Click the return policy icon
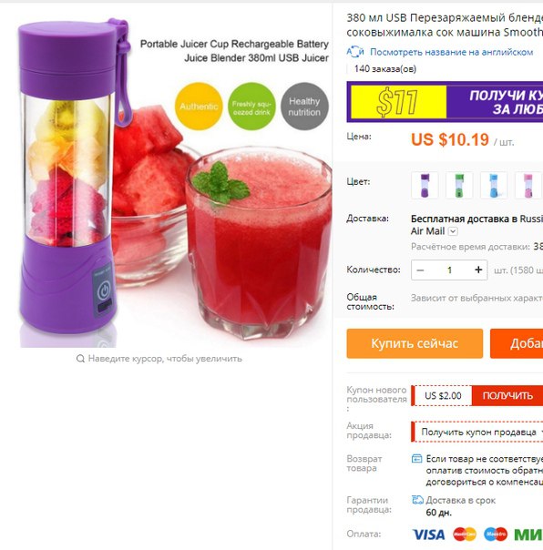This screenshot has width=543, height=550. point(416,458)
